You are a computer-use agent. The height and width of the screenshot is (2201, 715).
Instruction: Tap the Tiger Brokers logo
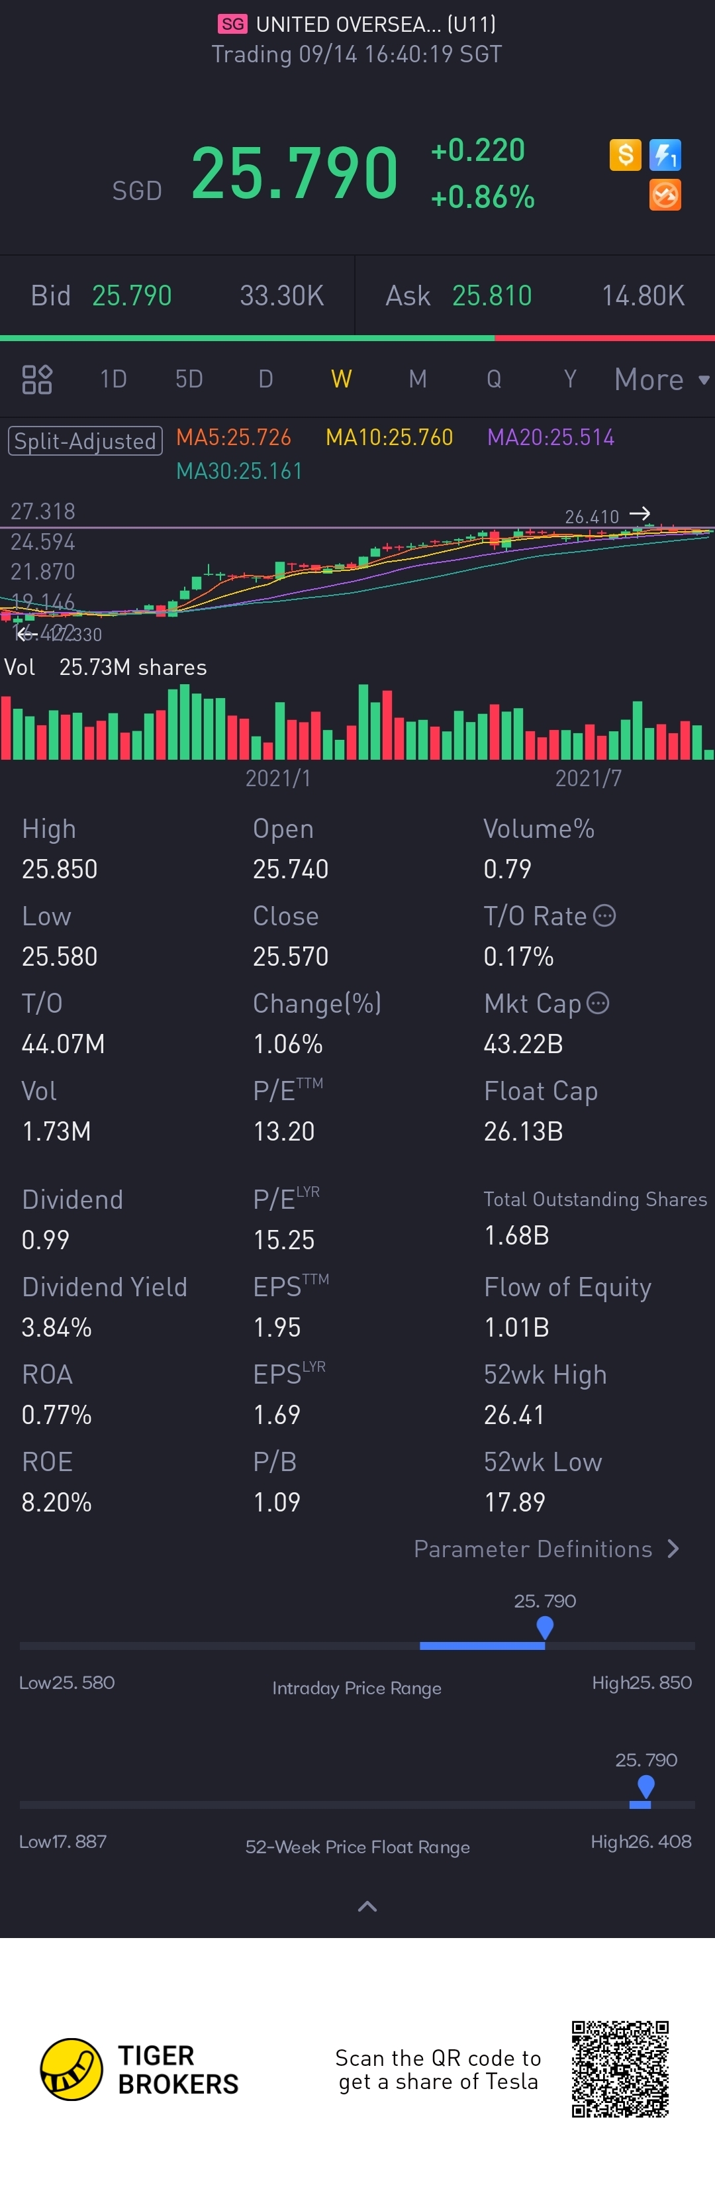click(71, 2069)
